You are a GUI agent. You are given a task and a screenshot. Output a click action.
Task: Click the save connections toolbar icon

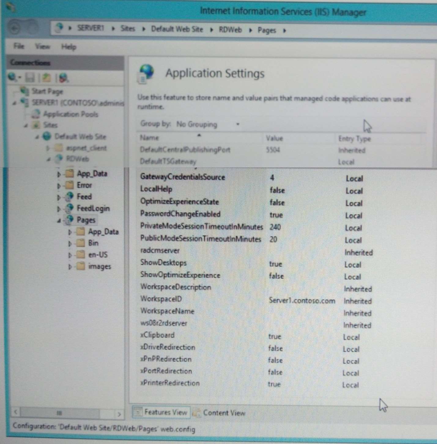(x=30, y=78)
